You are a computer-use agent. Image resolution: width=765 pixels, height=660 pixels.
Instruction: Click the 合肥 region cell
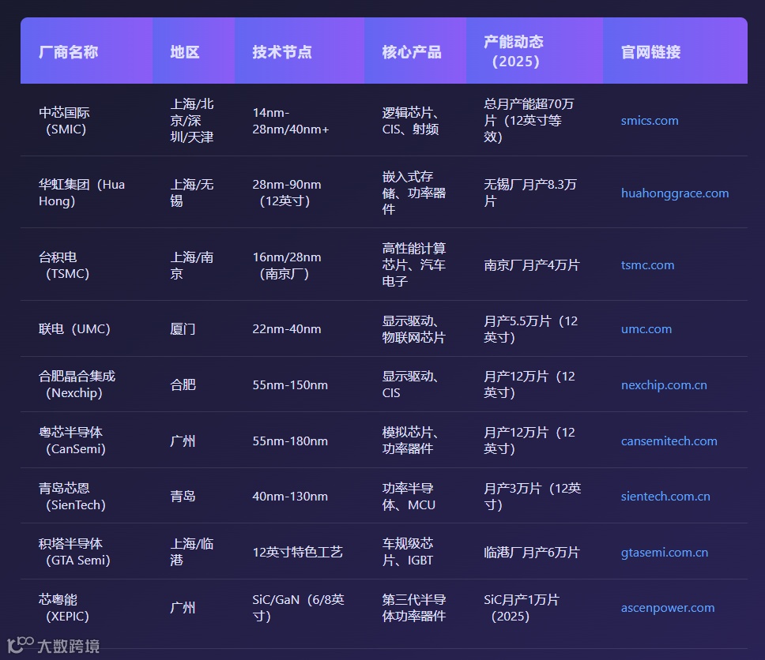194,384
